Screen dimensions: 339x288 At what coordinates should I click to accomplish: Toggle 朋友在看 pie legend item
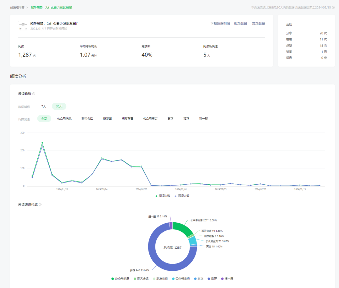pos(160,279)
